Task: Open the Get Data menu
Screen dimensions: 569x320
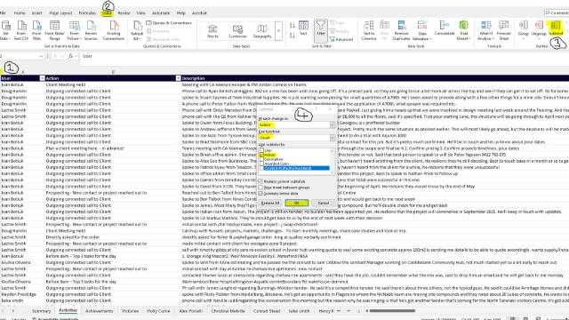Action: tap(5, 30)
